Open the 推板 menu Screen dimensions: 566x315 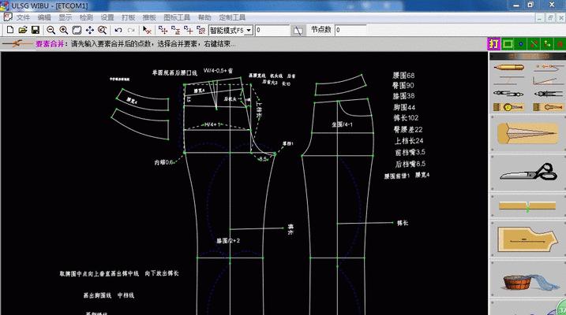point(149,17)
